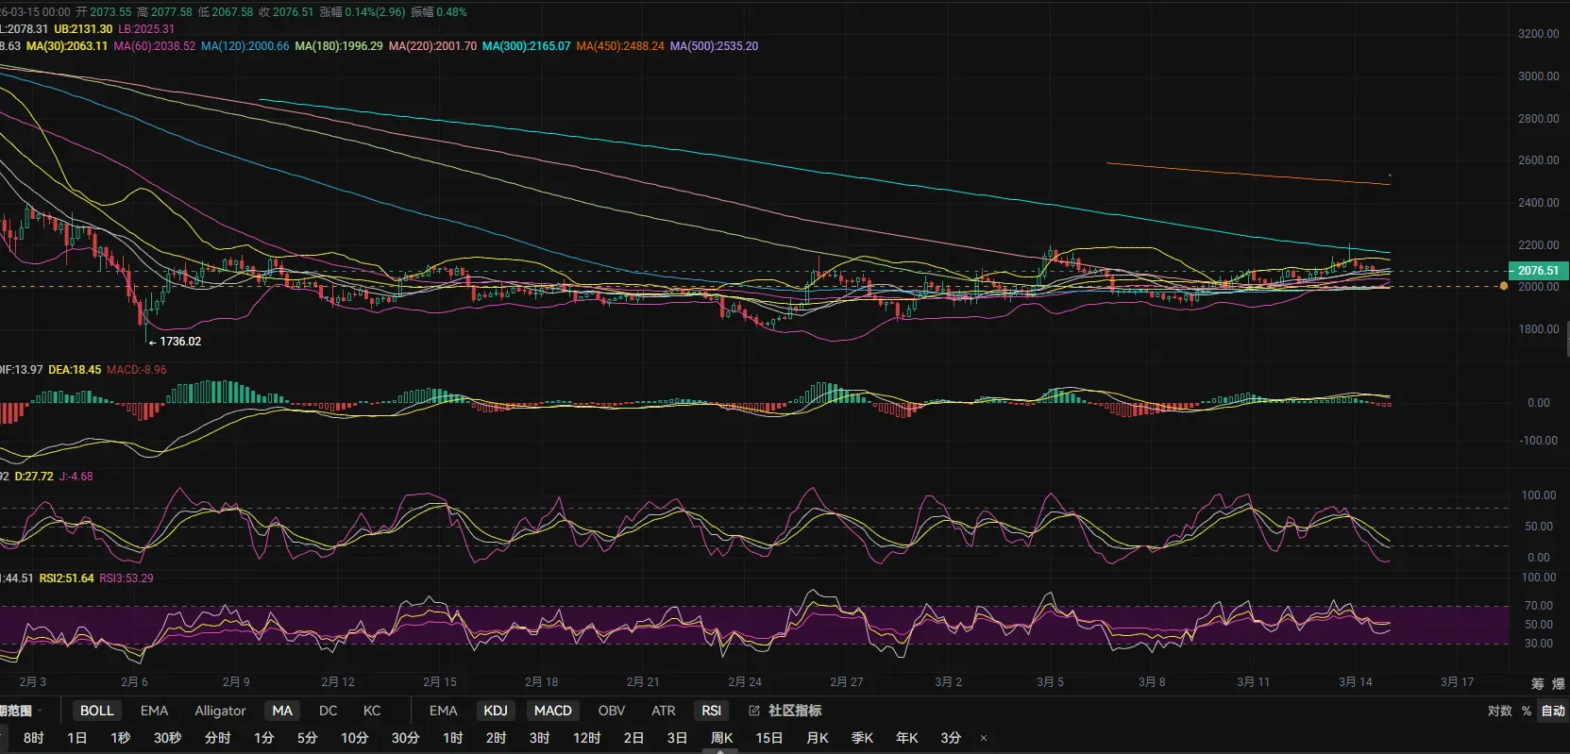Image resolution: width=1570 pixels, height=754 pixels.
Task: Add the Alligator indicator
Action: click(220, 711)
